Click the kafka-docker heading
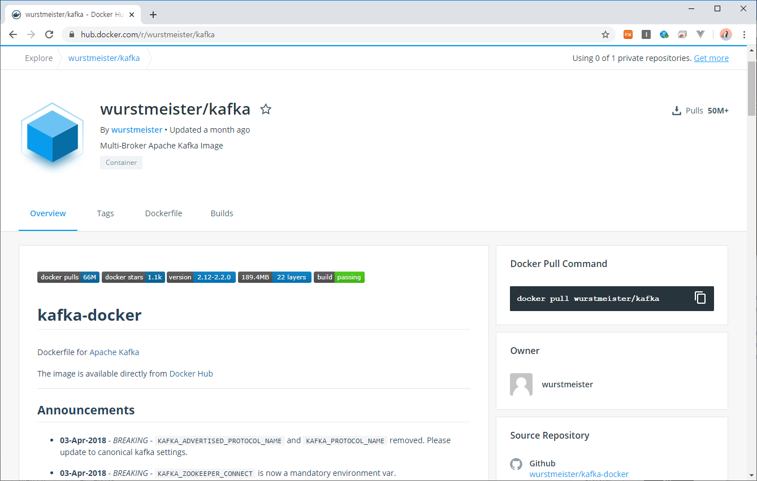Screen dimensions: 757x481 (89, 315)
